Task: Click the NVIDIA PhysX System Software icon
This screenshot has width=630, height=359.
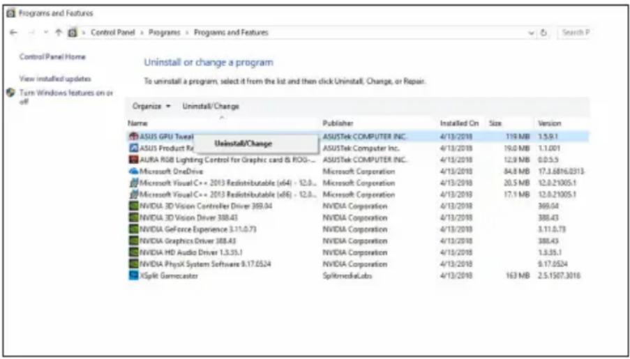Action: pos(133,264)
